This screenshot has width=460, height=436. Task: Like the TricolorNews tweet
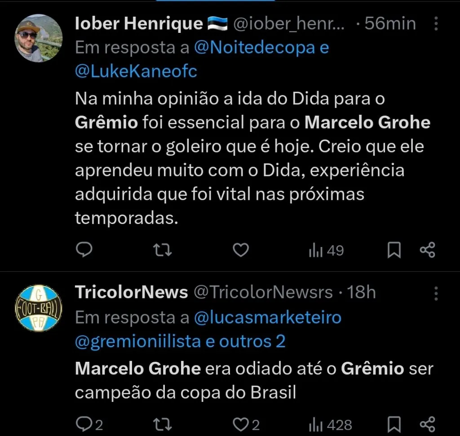coord(241,423)
